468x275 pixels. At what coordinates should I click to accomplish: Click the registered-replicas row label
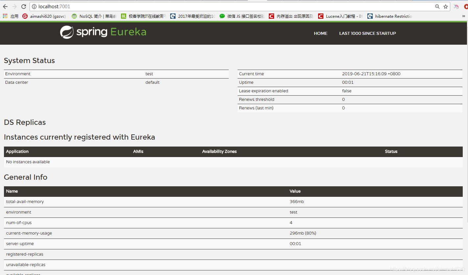click(25, 254)
